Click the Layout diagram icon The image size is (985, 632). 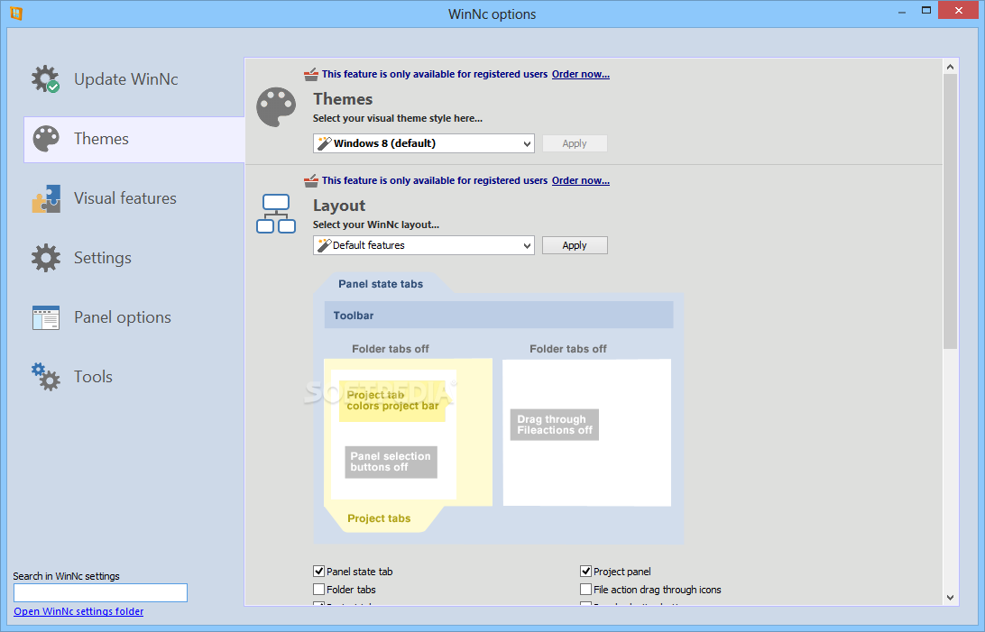(276, 214)
